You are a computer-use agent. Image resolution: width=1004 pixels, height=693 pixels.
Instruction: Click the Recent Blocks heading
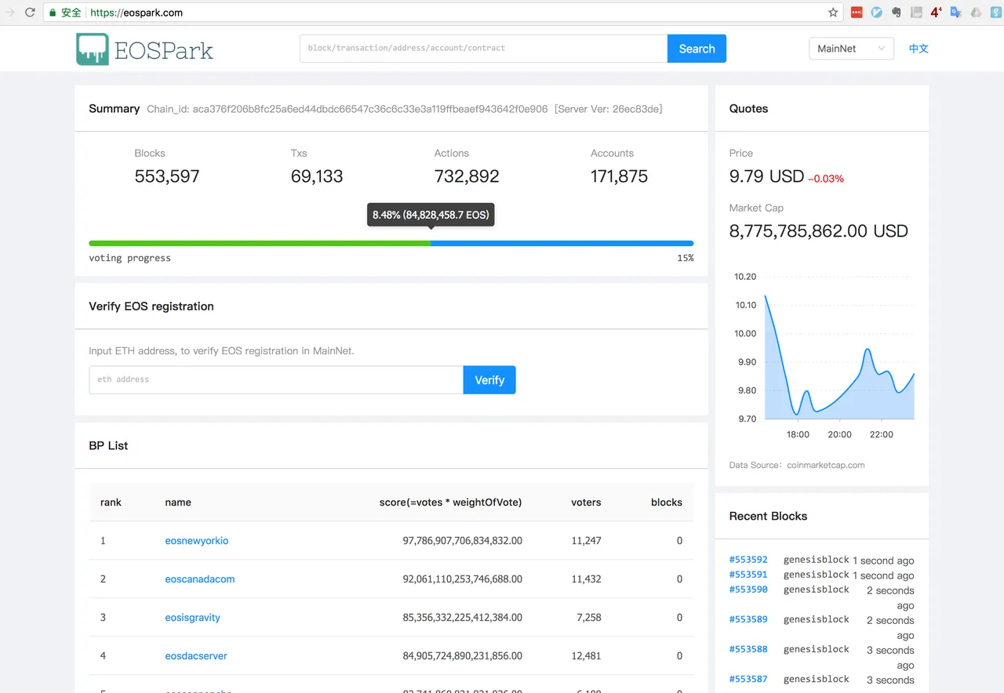coord(768,517)
